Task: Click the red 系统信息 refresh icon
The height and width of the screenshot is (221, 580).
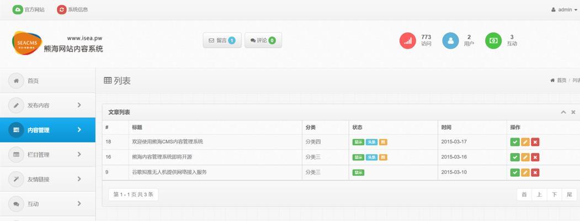Action: [61, 9]
